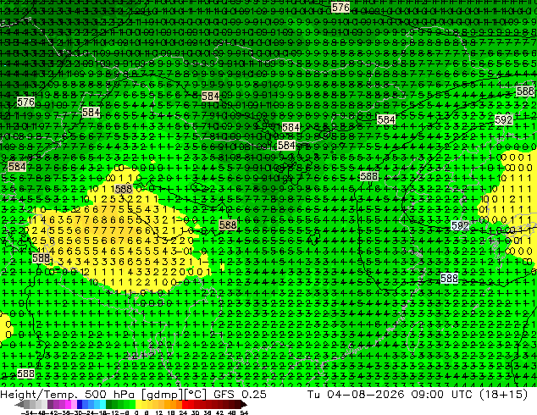The width and height of the screenshot is (537, 415).
Task: Click the 576 contour label at map top
Action: (x=340, y=7)
